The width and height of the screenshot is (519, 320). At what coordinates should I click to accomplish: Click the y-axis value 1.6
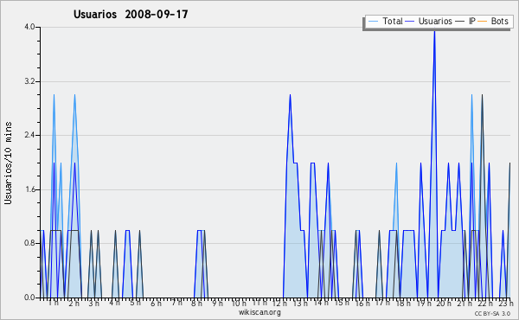point(29,189)
